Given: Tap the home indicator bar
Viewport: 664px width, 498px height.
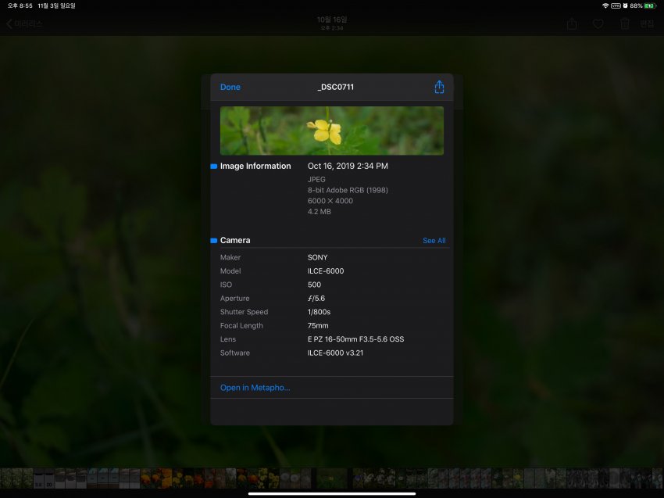Looking at the screenshot, I should 331,493.
